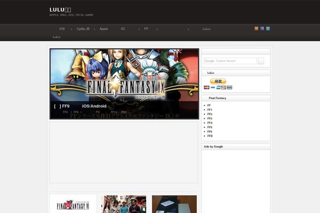Open the FF1 link in sidebar
This screenshot has height=213, width=320.
(x=210, y=110)
